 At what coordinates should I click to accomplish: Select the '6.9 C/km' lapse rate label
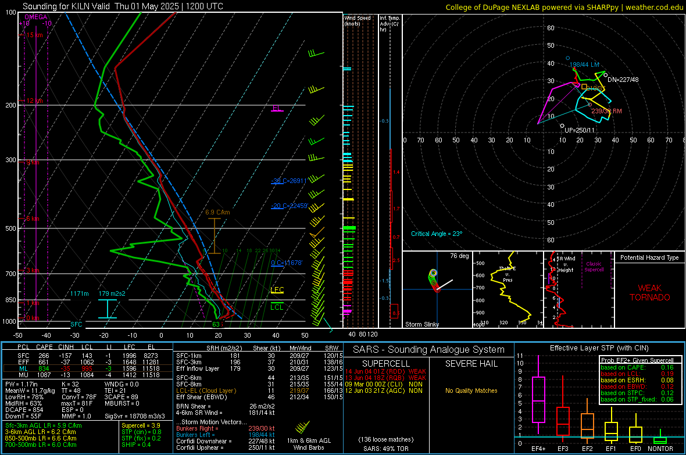click(x=217, y=212)
